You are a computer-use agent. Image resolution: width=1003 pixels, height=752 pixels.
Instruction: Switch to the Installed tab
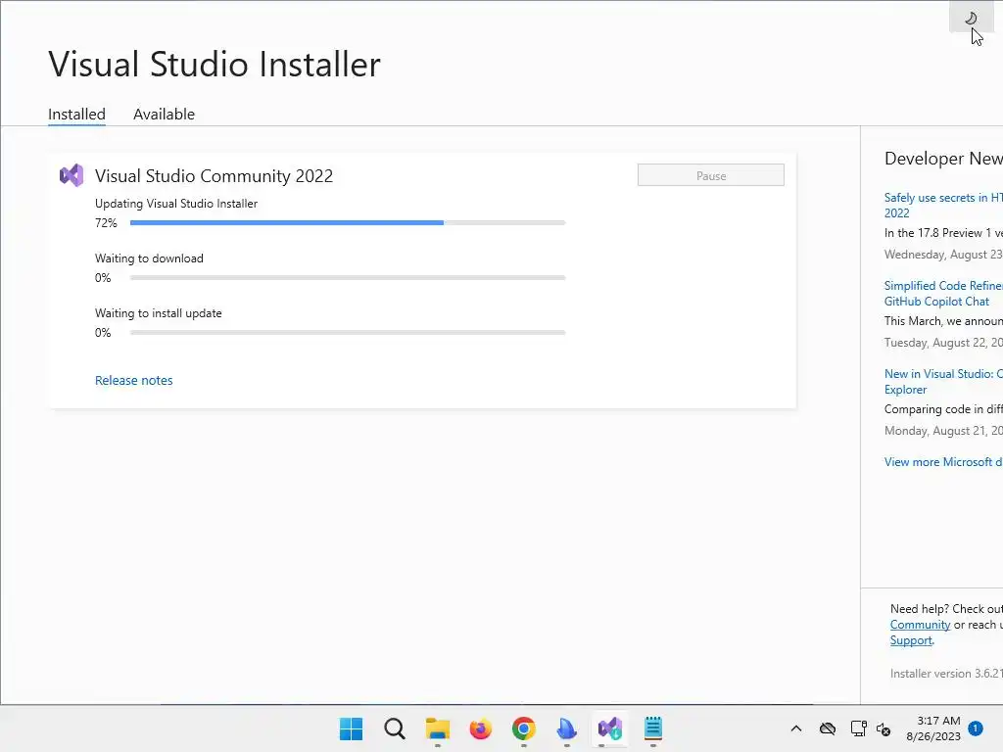[76, 114]
